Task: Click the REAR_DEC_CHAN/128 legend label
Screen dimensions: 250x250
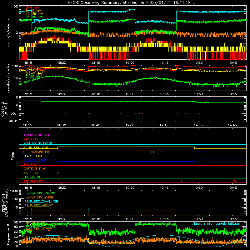Action: [41, 201]
